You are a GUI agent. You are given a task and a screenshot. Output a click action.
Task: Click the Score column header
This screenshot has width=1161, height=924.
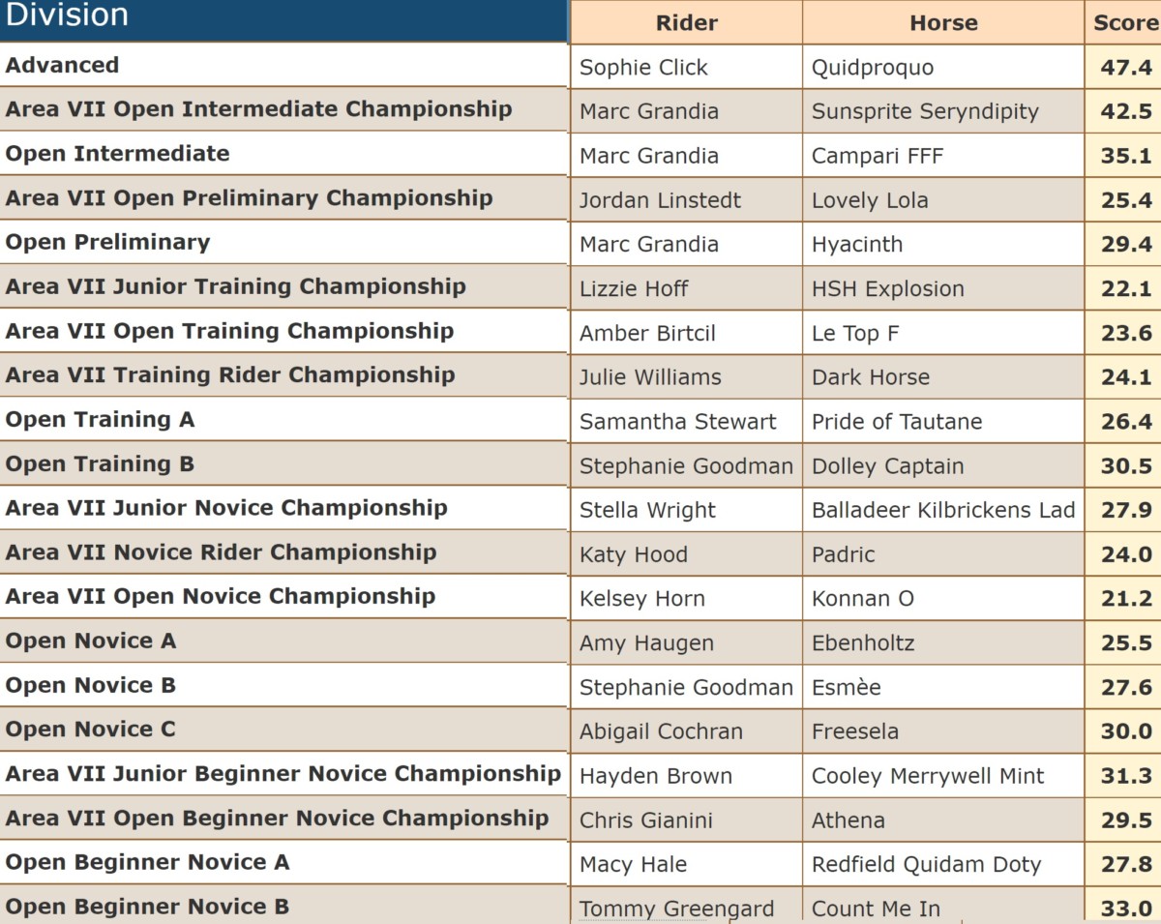coord(1123,22)
